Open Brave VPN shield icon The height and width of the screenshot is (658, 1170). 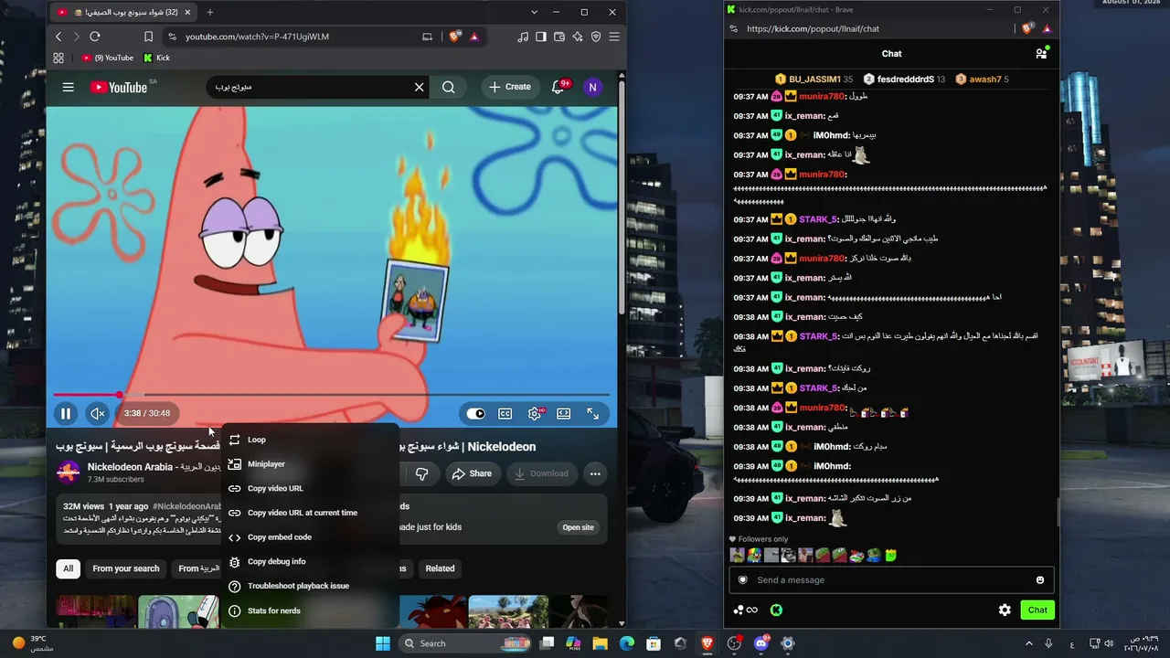pyautogui.click(x=596, y=37)
